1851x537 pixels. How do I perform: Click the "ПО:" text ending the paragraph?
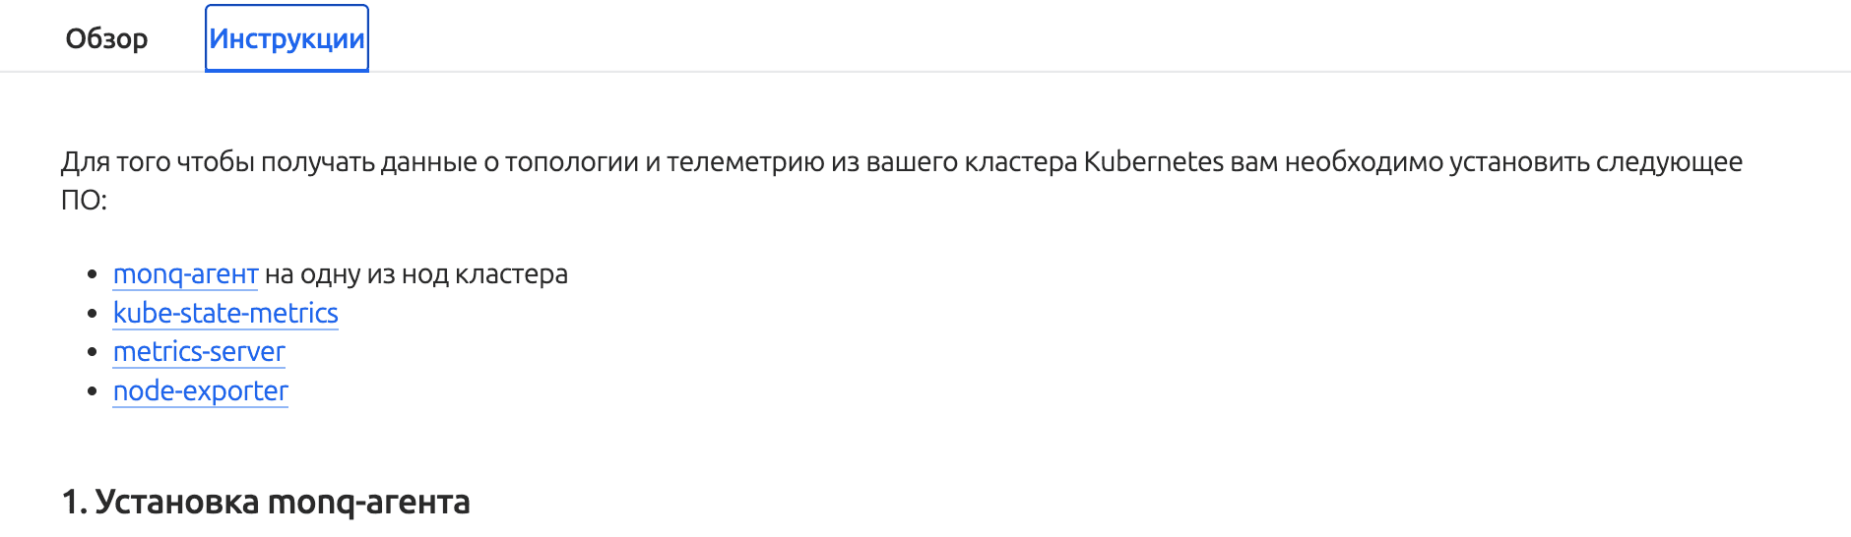coord(84,201)
